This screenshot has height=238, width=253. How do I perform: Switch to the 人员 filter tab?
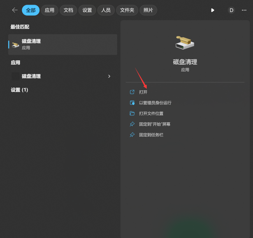coord(106,10)
